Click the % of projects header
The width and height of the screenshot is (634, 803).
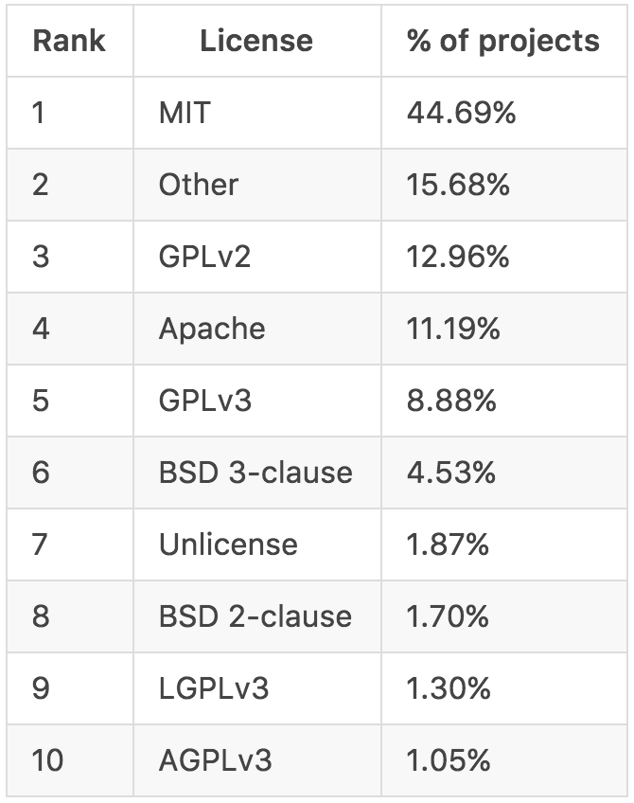click(x=502, y=42)
